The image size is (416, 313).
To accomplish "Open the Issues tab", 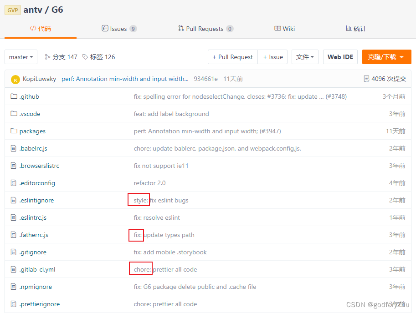I will tap(119, 29).
